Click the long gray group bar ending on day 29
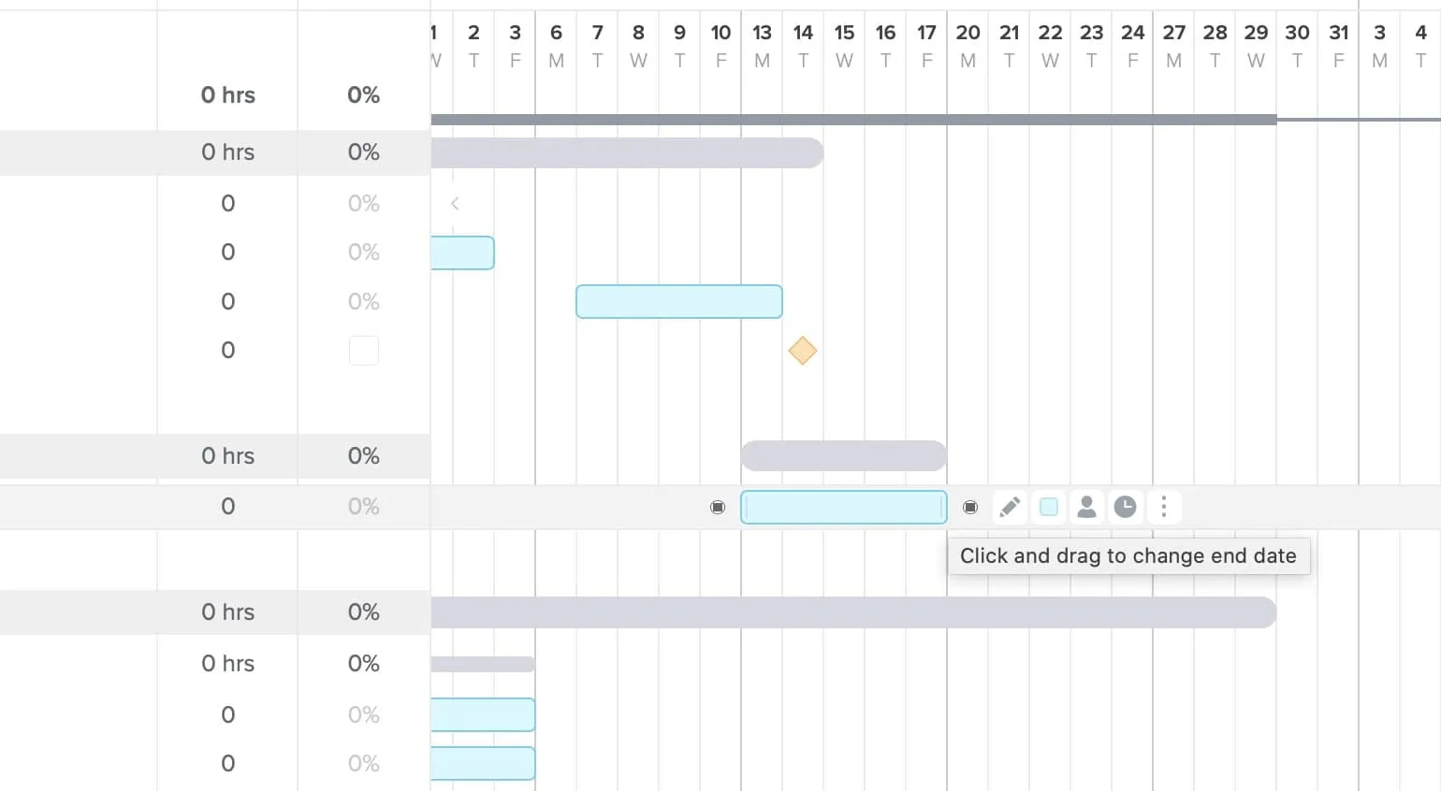This screenshot has width=1441, height=791. [x=853, y=612]
